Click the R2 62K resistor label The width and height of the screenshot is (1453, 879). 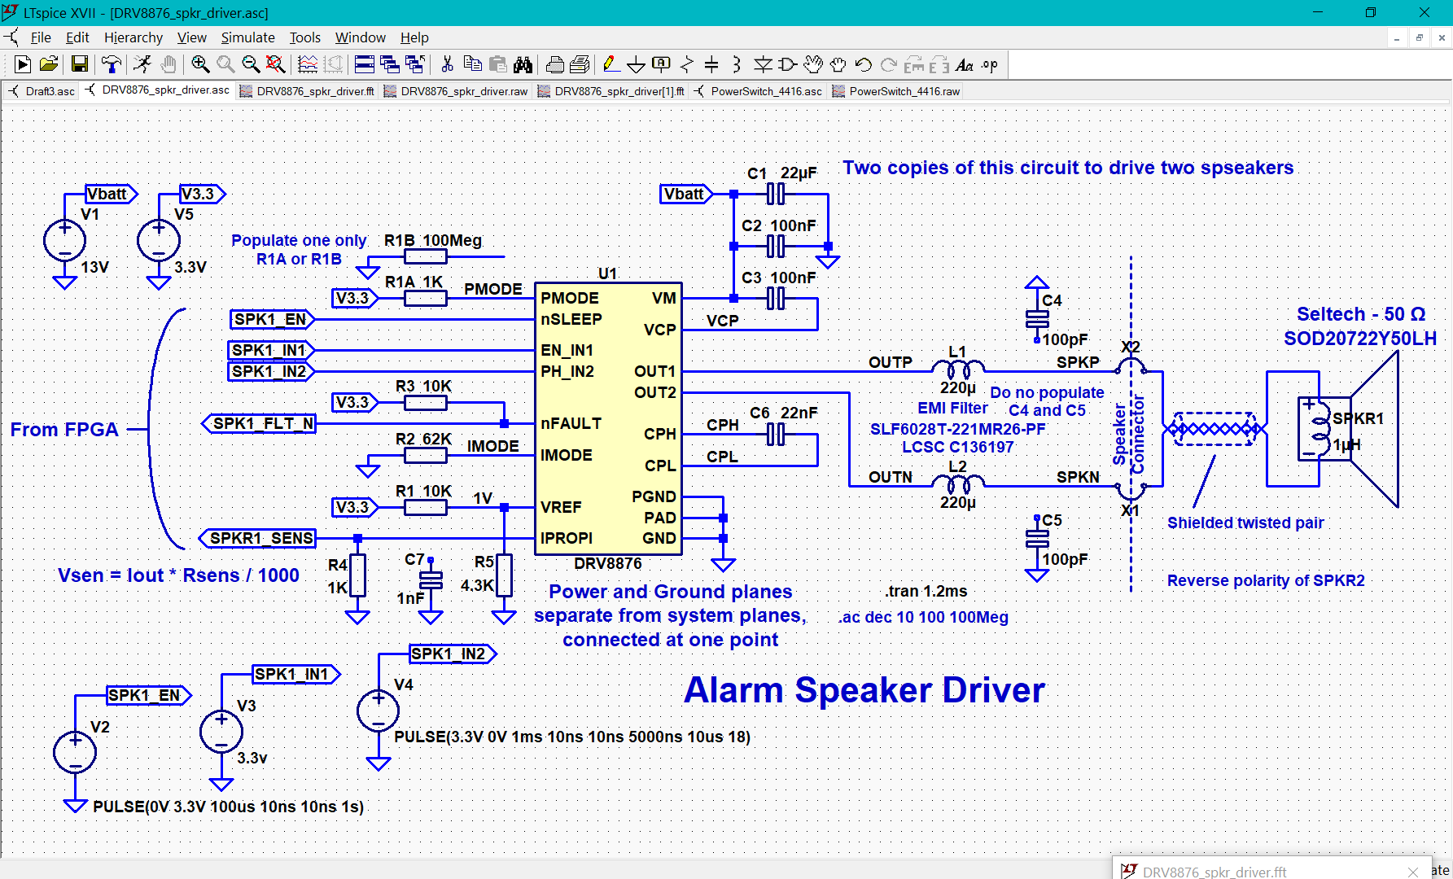point(423,439)
